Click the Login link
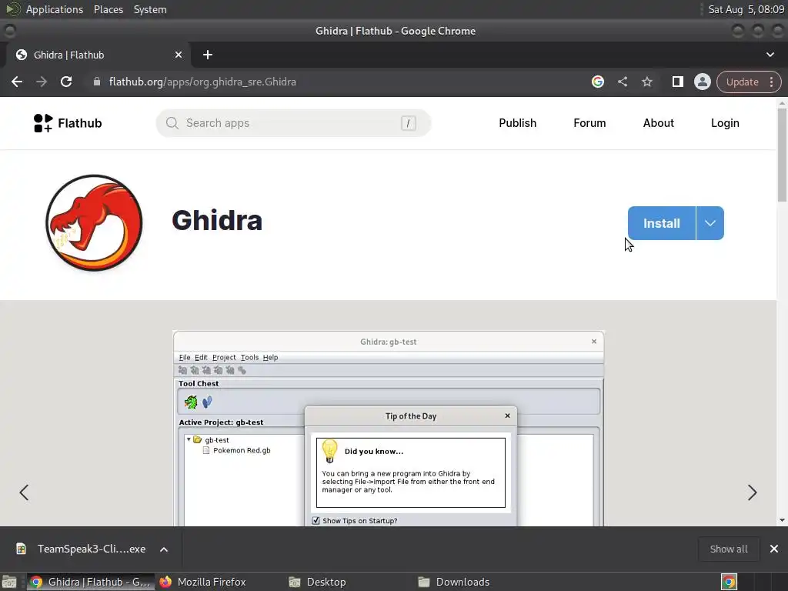 pyautogui.click(x=725, y=123)
